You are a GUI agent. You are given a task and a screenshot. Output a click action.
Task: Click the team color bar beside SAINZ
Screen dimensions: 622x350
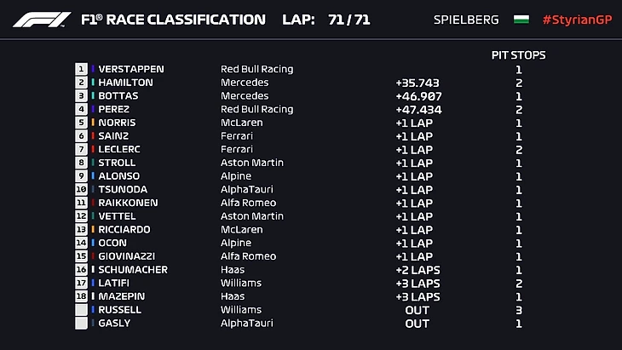[93, 136]
